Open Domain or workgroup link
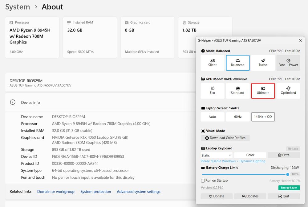This screenshot has width=308, height=207. tap(56, 192)
